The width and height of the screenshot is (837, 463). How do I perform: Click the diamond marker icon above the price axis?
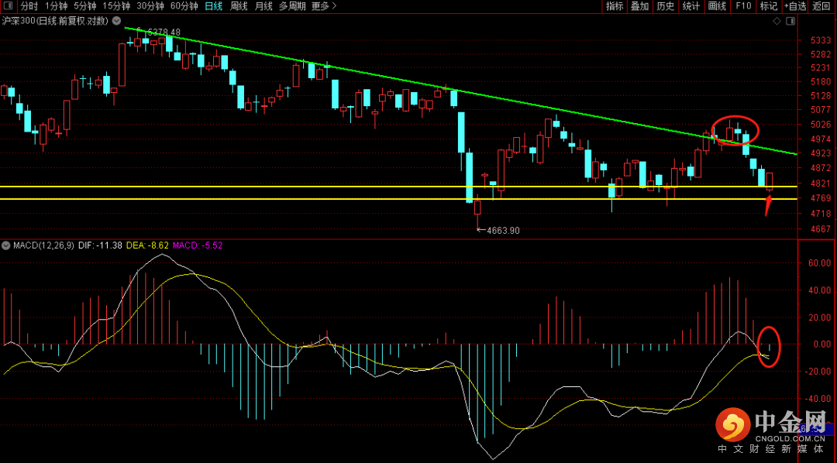[x=777, y=21]
